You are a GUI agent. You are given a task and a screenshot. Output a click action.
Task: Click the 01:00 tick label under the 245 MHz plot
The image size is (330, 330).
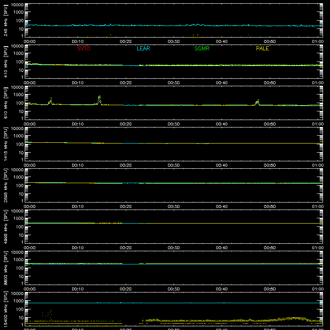tap(318, 42)
